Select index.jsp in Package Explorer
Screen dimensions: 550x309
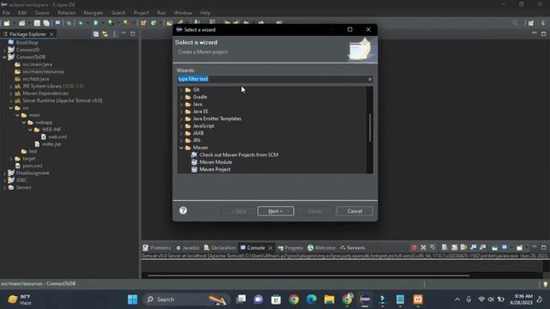tap(48, 144)
